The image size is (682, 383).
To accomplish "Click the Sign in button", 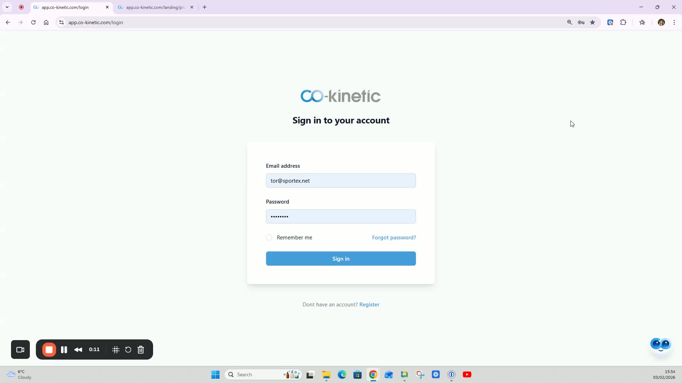I will [341, 259].
